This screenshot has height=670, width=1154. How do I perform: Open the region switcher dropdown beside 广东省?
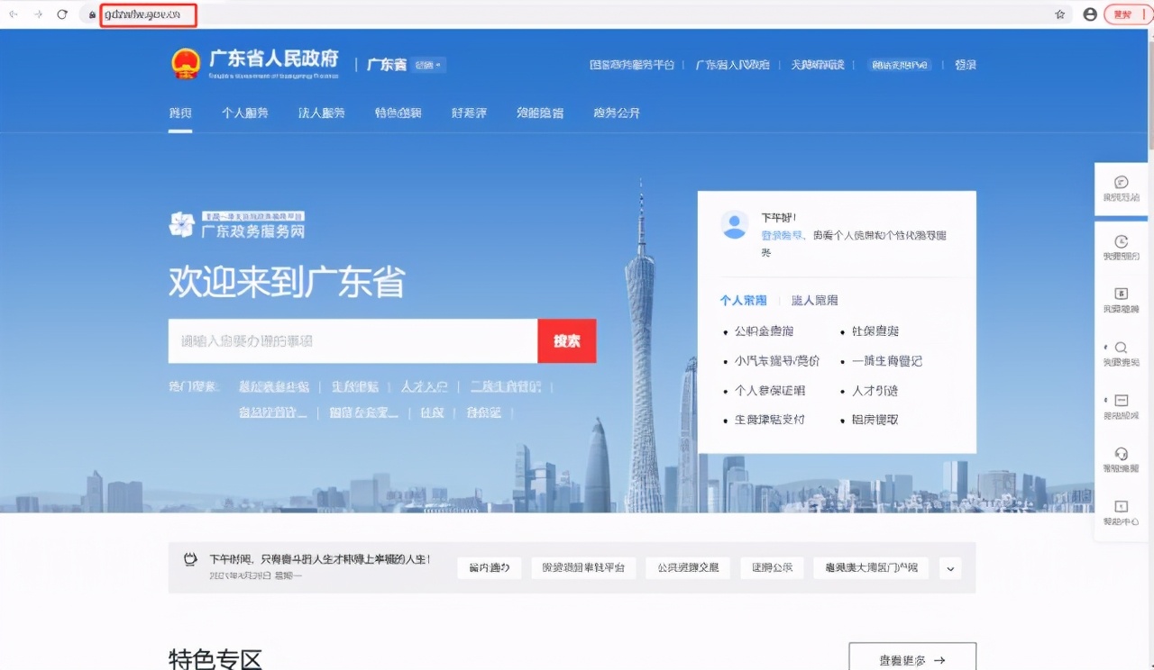[x=427, y=64]
